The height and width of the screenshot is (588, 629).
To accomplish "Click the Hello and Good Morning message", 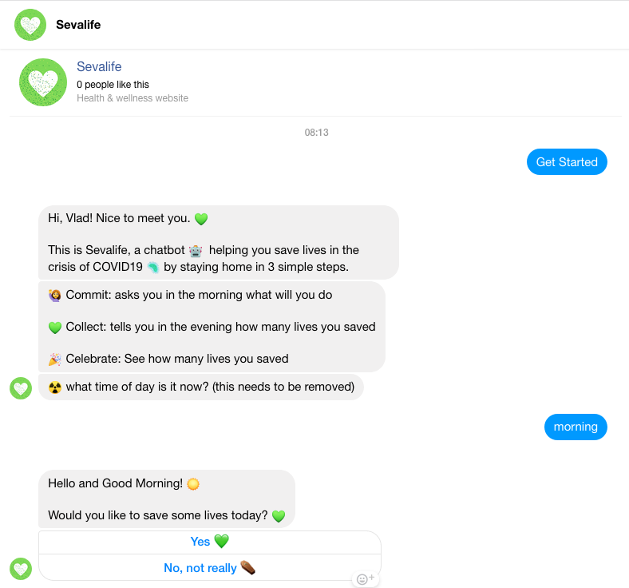I will pyautogui.click(x=167, y=499).
